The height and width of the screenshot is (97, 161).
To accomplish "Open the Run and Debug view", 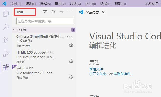I will [x=6, y=54].
